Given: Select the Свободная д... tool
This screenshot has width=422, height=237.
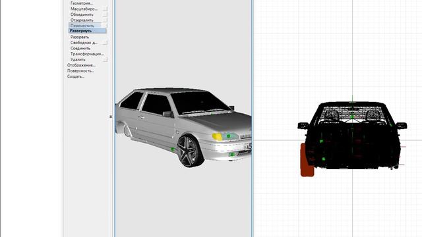Looking at the screenshot, I should point(84,43).
